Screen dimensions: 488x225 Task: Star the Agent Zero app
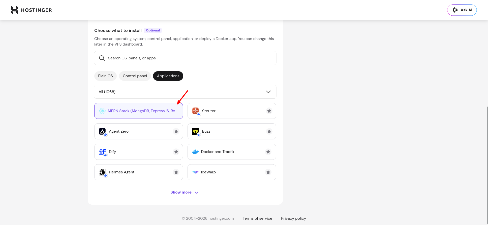pyautogui.click(x=176, y=131)
